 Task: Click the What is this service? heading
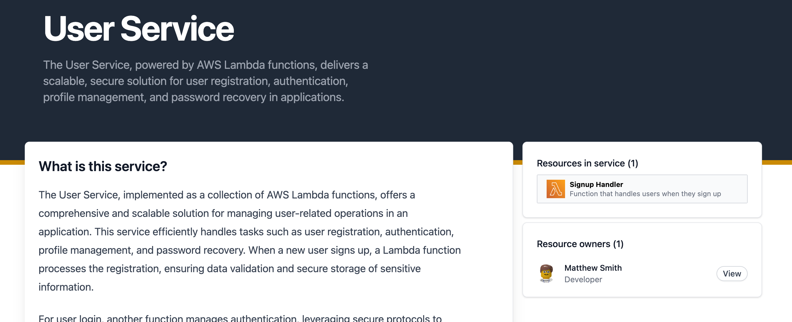point(103,166)
